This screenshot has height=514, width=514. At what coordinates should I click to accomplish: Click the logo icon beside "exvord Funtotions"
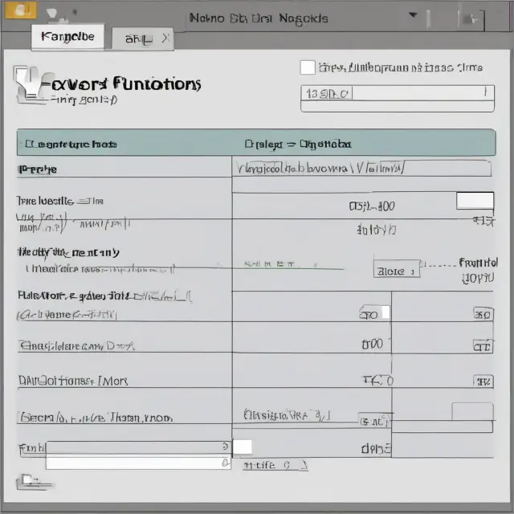[x=31, y=84]
